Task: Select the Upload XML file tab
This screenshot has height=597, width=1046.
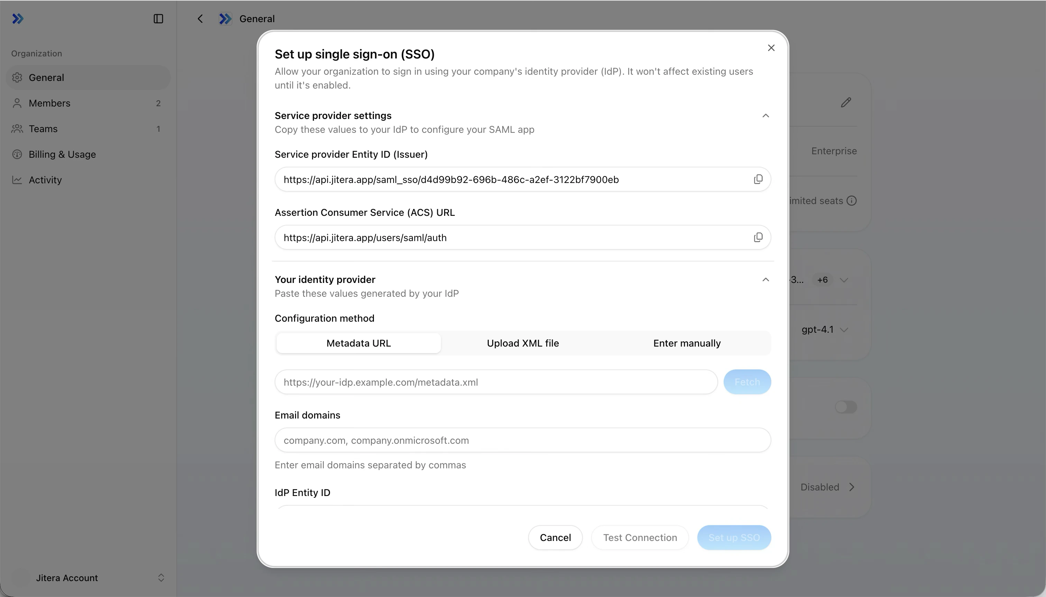Action: 523,343
